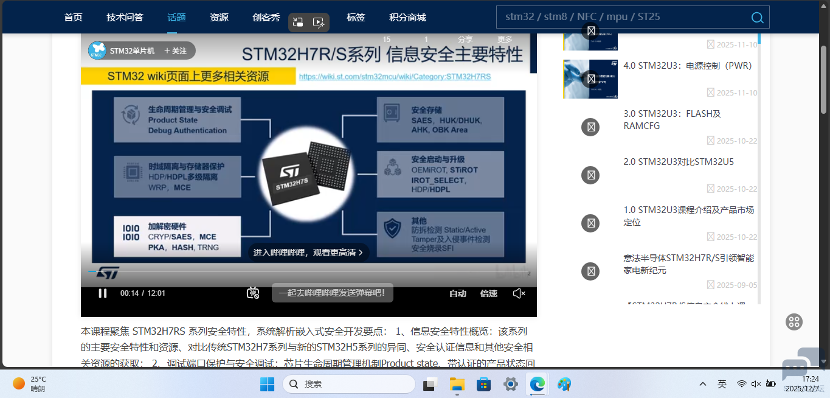Open 意法半导体STM32H7R/S引领智能家电新纪元 video
Viewport: 830px width, 398px height.
[689, 264]
